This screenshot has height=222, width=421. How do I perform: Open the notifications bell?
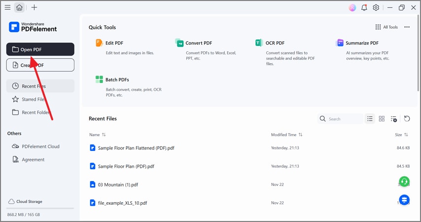[364, 7]
